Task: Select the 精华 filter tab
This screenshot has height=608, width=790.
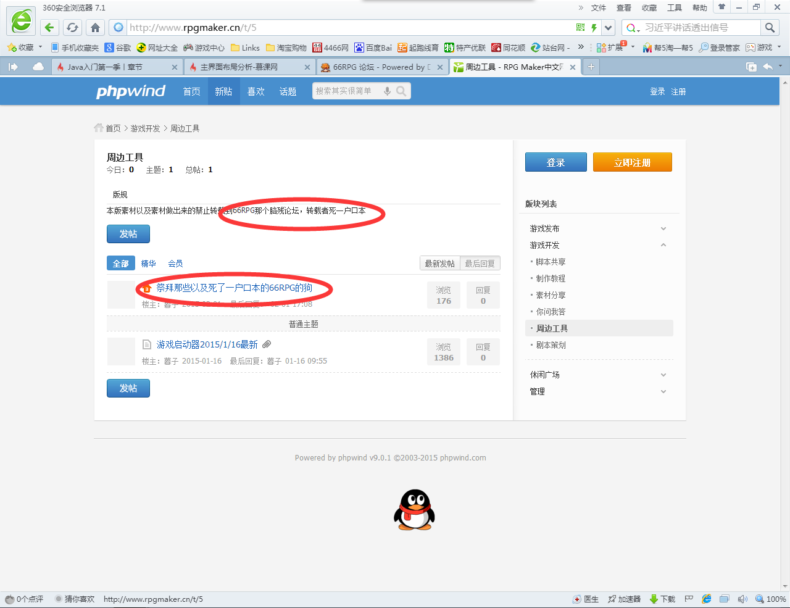Action: tap(148, 264)
